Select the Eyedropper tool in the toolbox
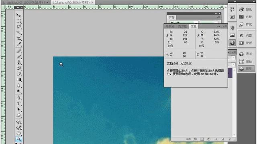 [x=19, y=44]
